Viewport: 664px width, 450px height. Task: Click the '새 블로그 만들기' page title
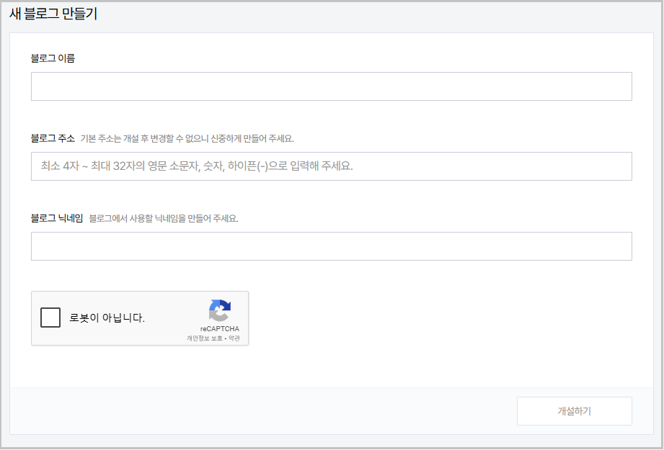[x=52, y=12]
